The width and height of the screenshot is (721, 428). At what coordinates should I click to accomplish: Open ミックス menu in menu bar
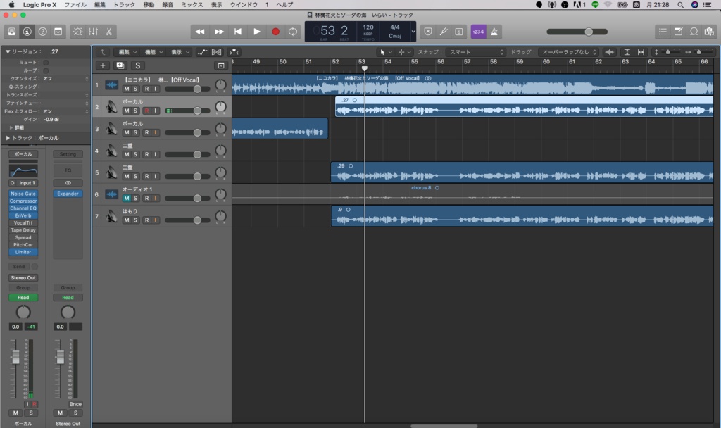(x=192, y=5)
